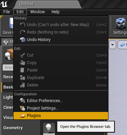The height and width of the screenshot is (135, 127).
Task: Open the Settings gear toolbar icon
Action: pyautogui.click(x=121, y=23)
